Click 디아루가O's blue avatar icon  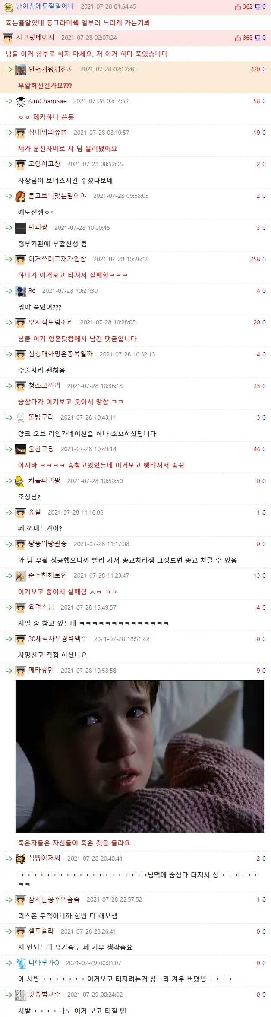[21, 963]
